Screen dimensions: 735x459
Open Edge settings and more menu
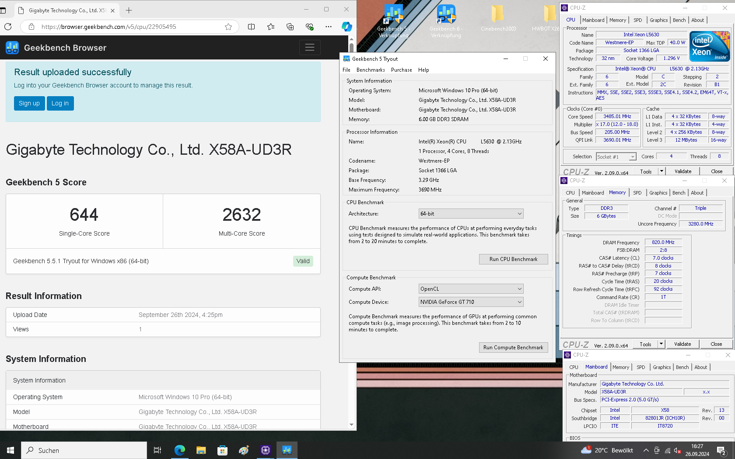pyautogui.click(x=329, y=27)
